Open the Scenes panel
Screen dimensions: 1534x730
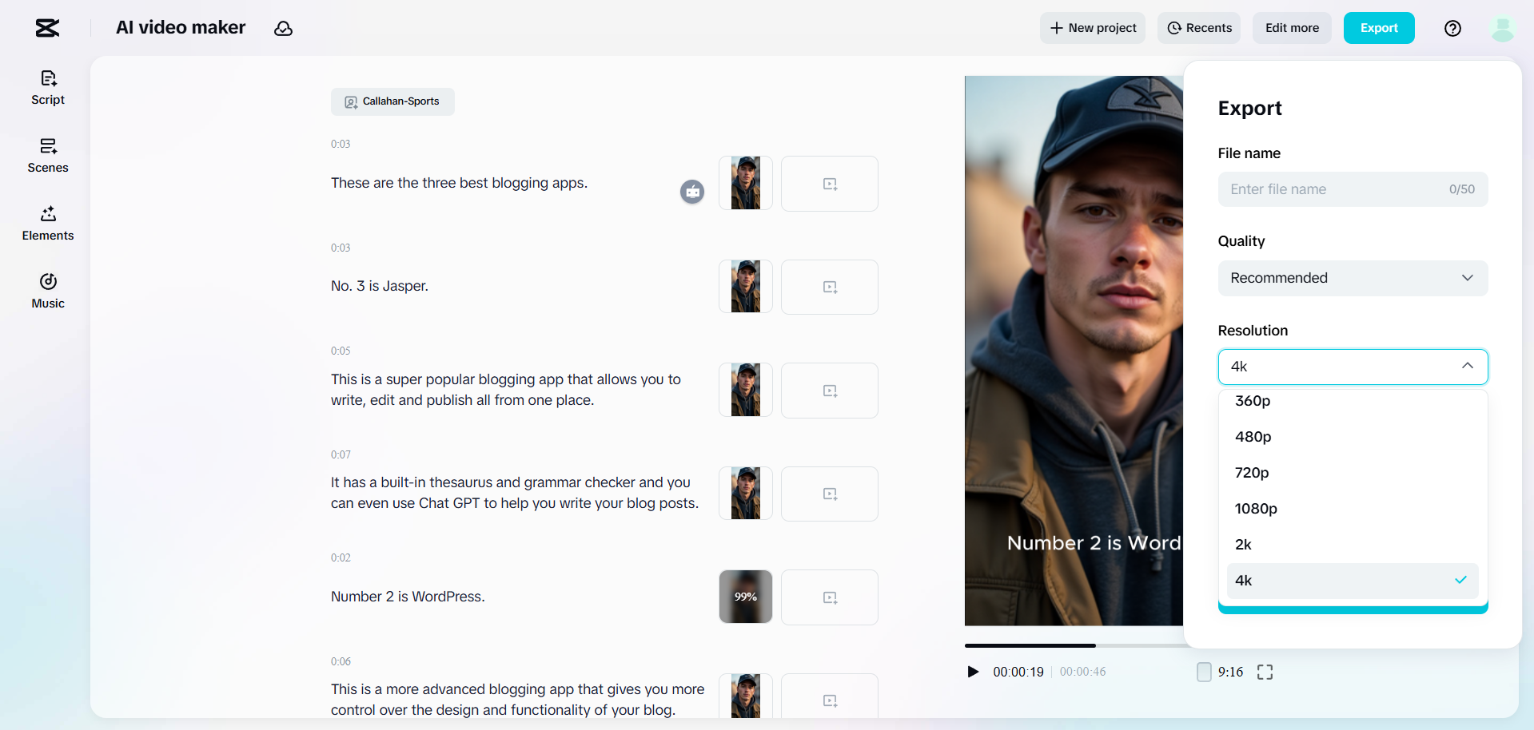48,156
